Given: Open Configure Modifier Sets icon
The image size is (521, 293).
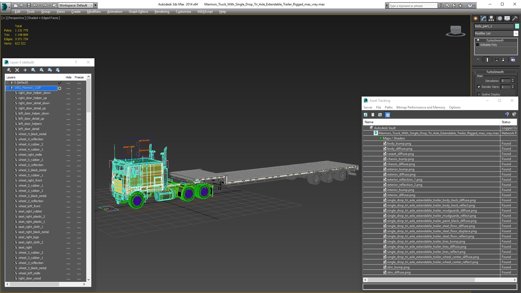Looking at the screenshot, I should 513,60.
